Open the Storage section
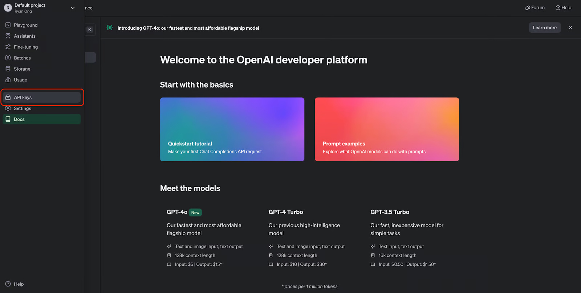The height and width of the screenshot is (293, 581). (x=42, y=69)
